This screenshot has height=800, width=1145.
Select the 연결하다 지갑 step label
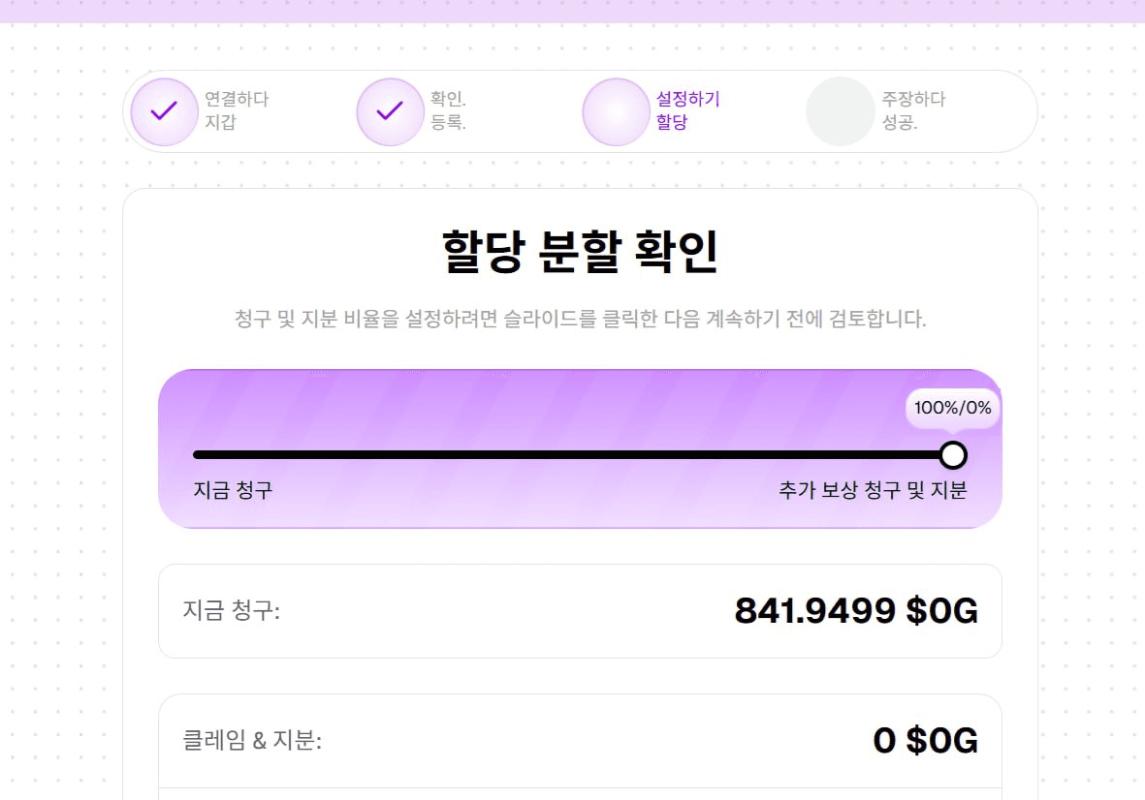[237, 110]
